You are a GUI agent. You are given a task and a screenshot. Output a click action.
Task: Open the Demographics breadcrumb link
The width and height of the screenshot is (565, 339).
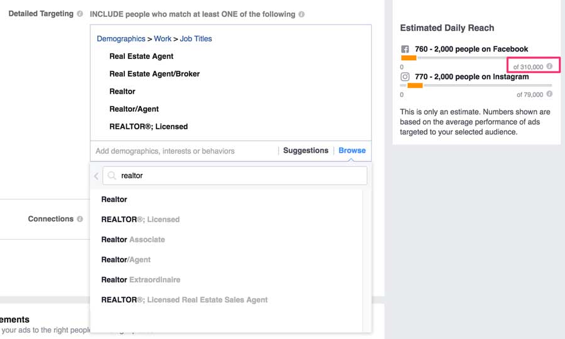pyautogui.click(x=121, y=39)
